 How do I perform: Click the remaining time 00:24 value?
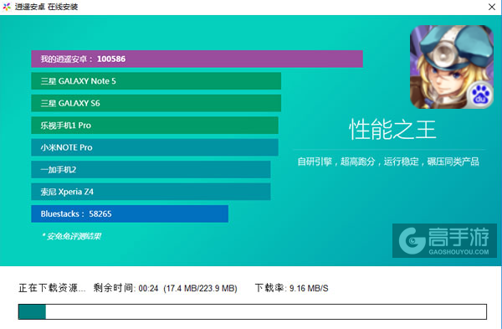click(149, 288)
